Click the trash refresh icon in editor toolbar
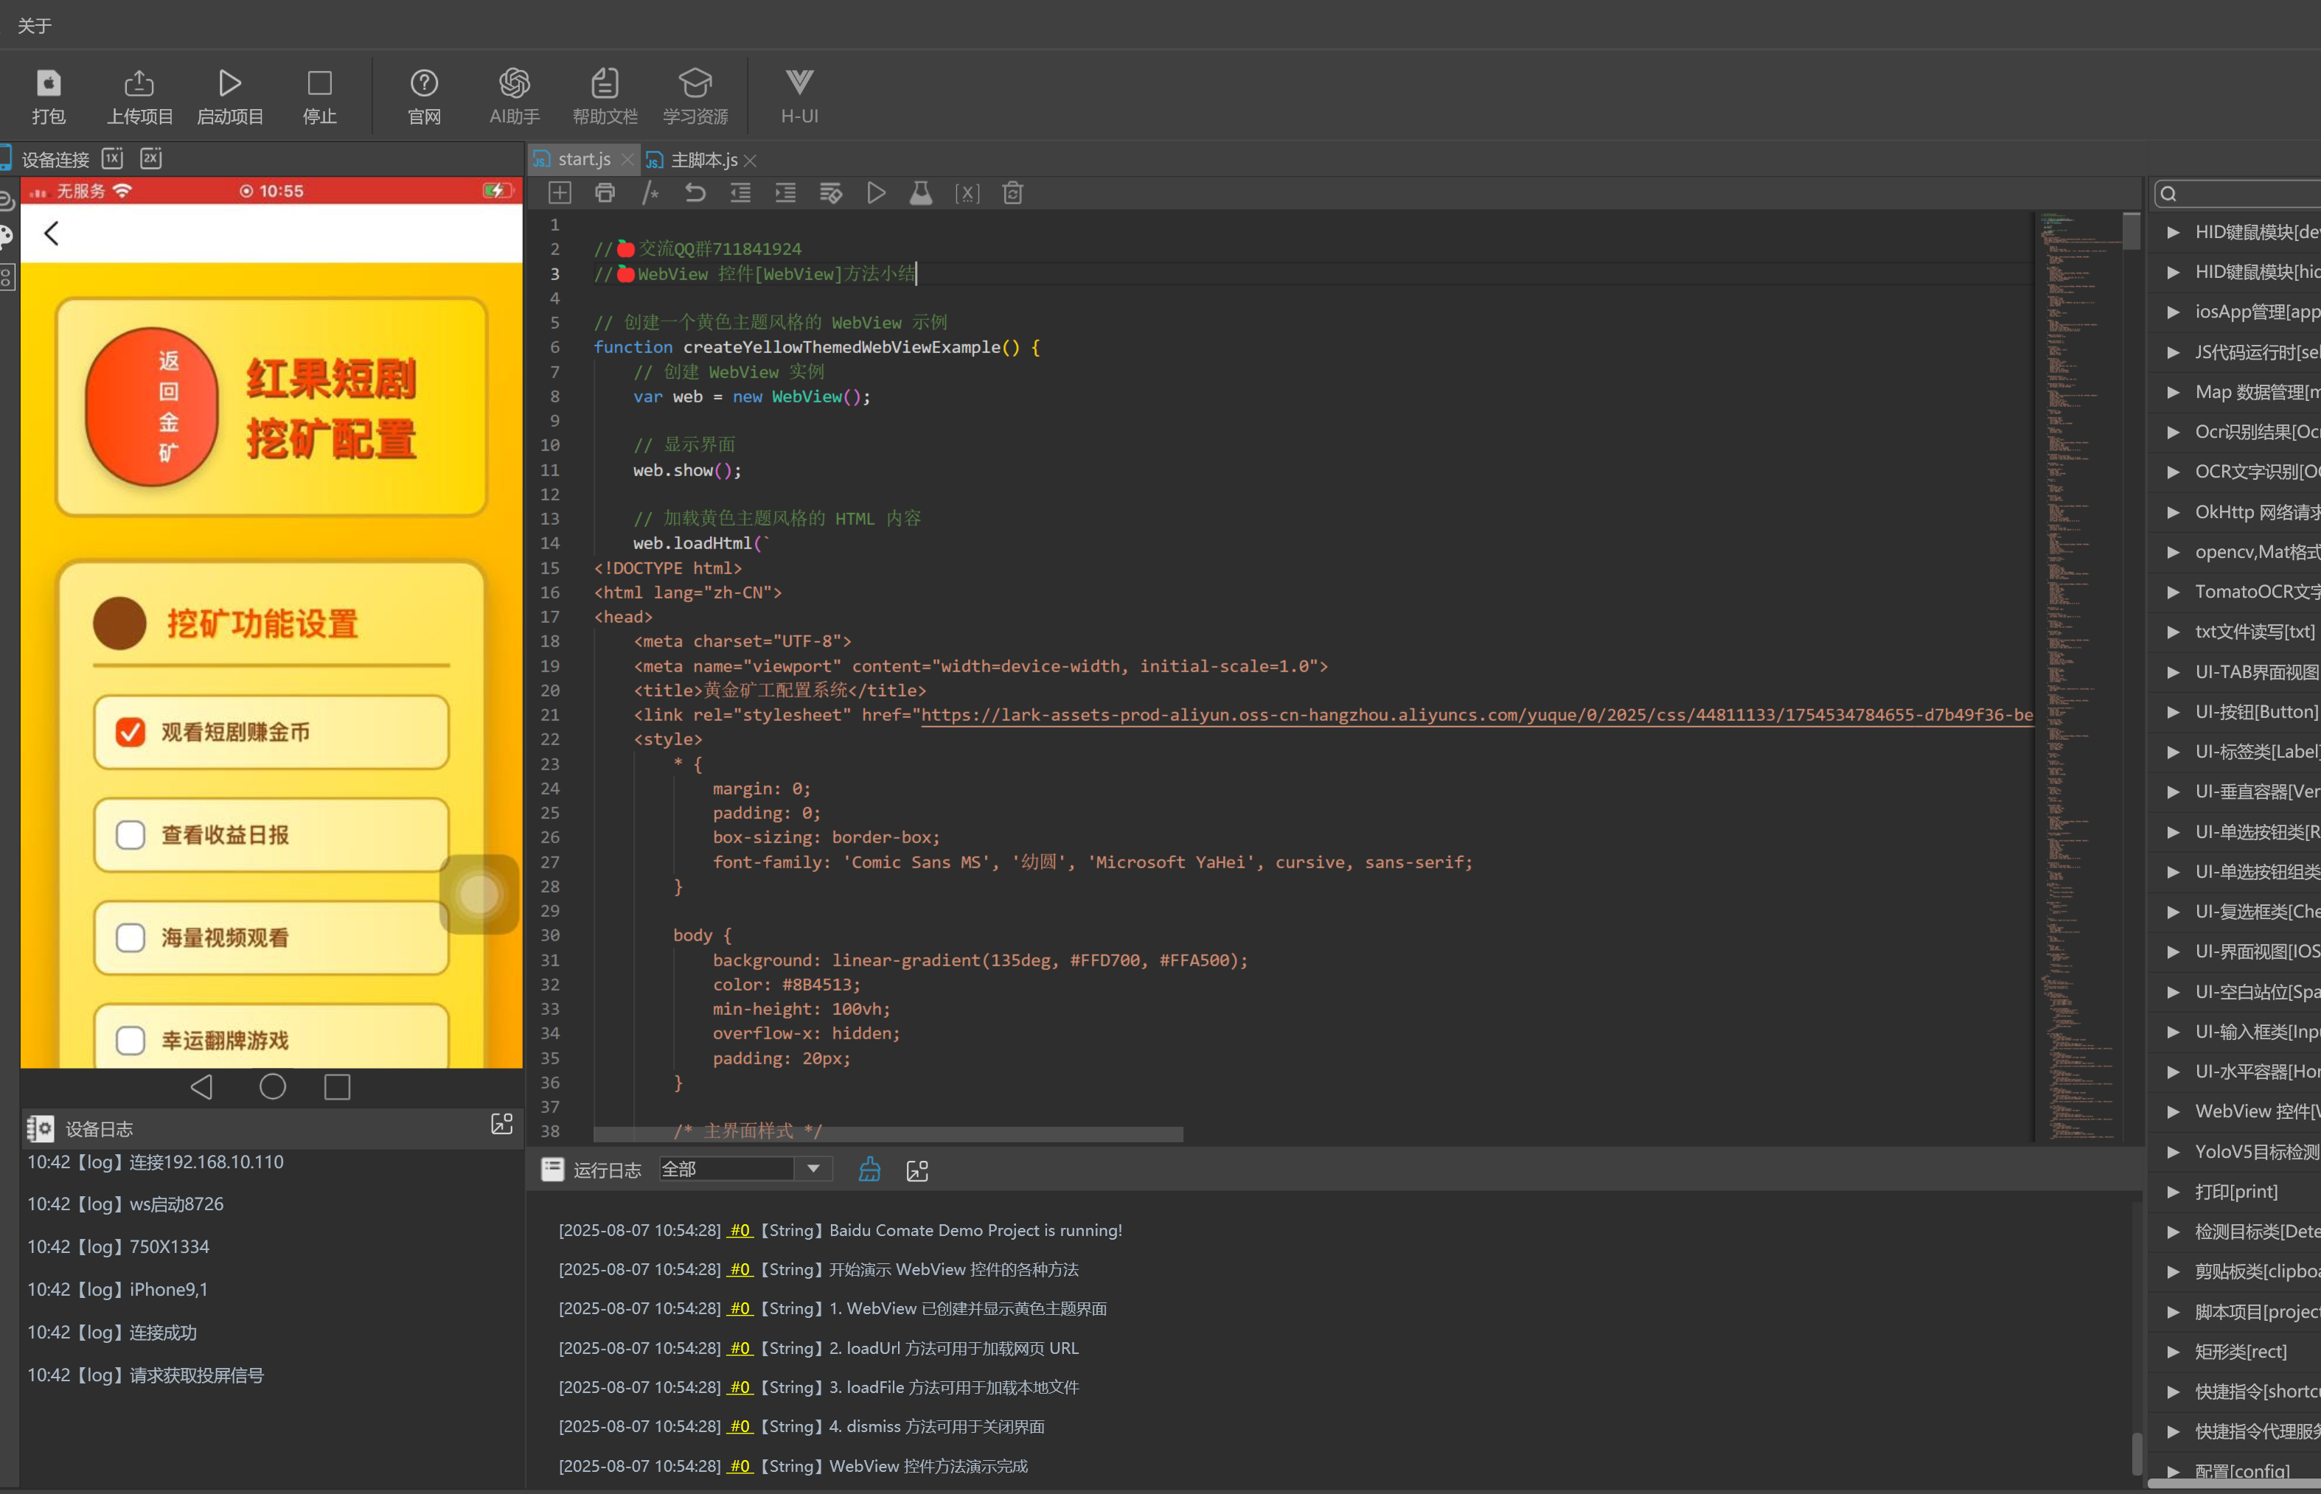This screenshot has width=2321, height=1494. [x=1012, y=193]
